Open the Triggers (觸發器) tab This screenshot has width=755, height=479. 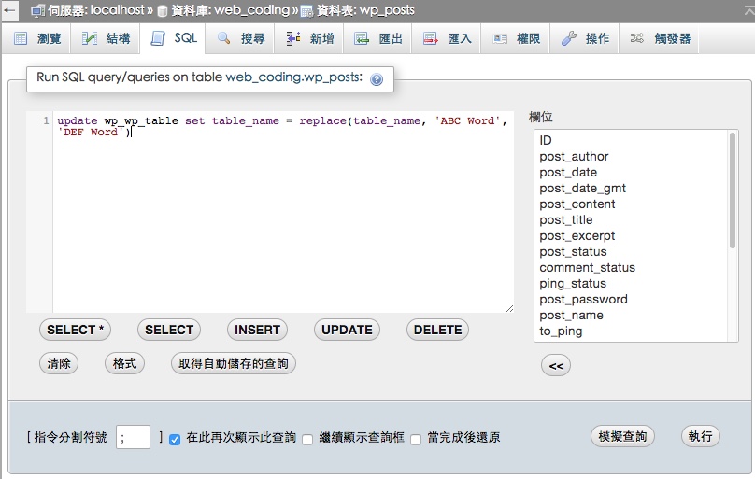click(661, 38)
